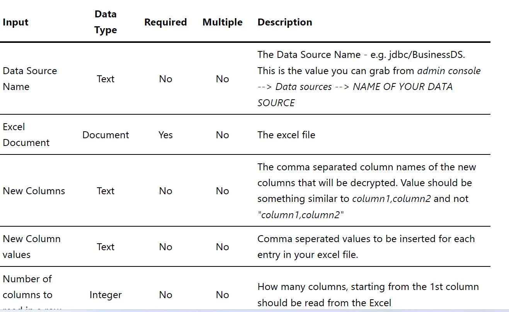
Task: Click the Description column header
Action: [x=285, y=22]
